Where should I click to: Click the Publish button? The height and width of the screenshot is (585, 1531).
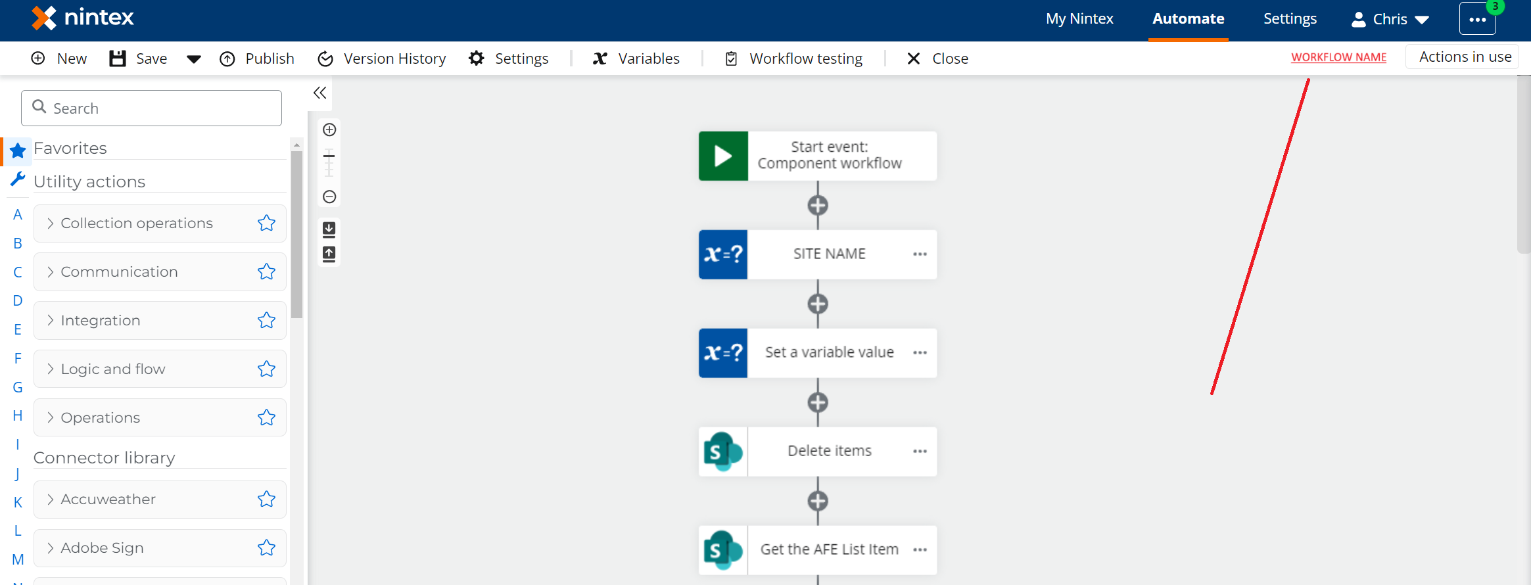[257, 59]
